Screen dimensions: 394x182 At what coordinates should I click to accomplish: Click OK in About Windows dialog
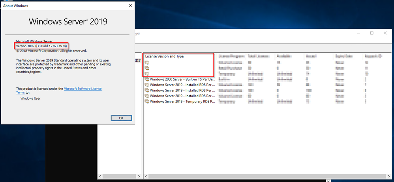point(121,118)
